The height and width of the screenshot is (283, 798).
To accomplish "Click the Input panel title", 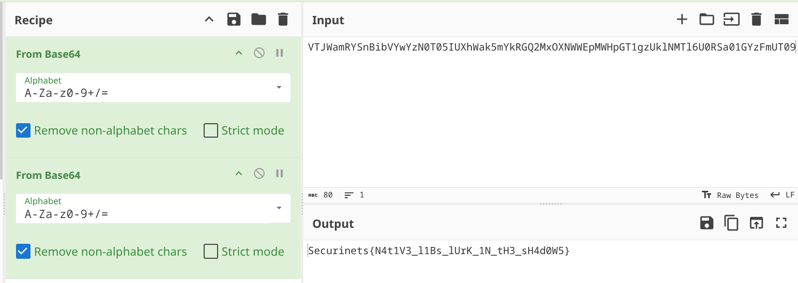I will [328, 20].
